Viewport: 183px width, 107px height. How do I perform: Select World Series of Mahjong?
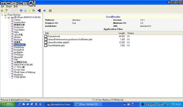coord(25,72)
